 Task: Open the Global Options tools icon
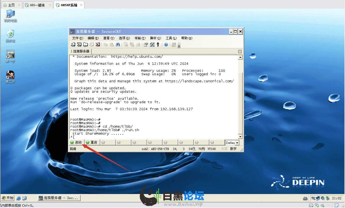coord(152,45)
